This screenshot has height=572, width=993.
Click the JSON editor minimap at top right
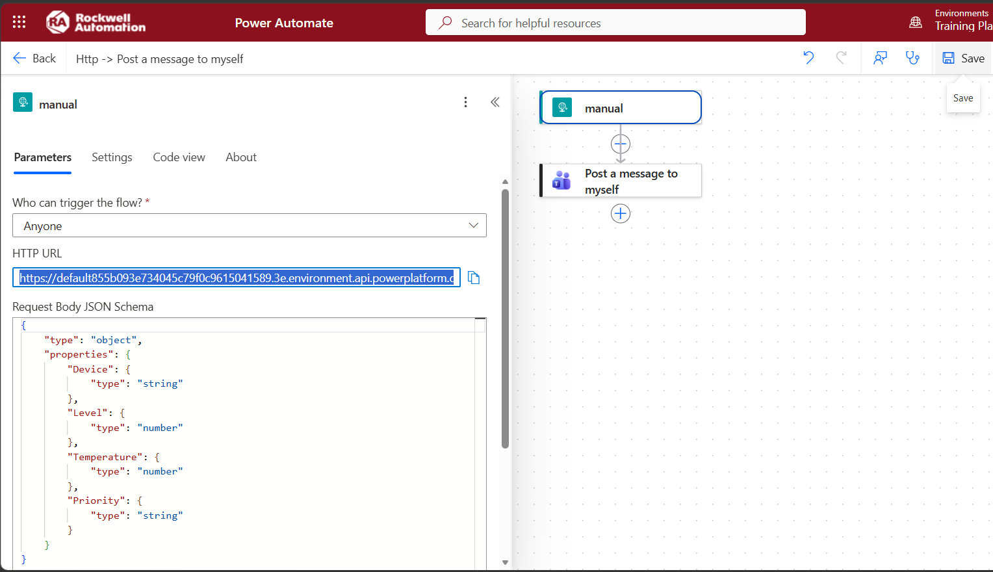[x=480, y=326]
